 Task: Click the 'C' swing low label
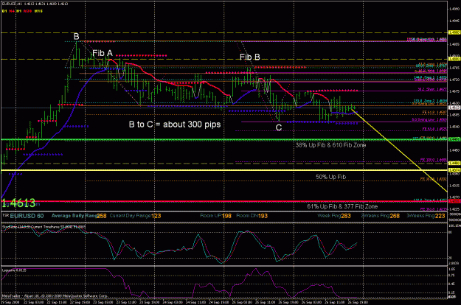coord(278,127)
